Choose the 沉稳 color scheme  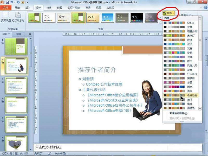[x=180, y=48]
